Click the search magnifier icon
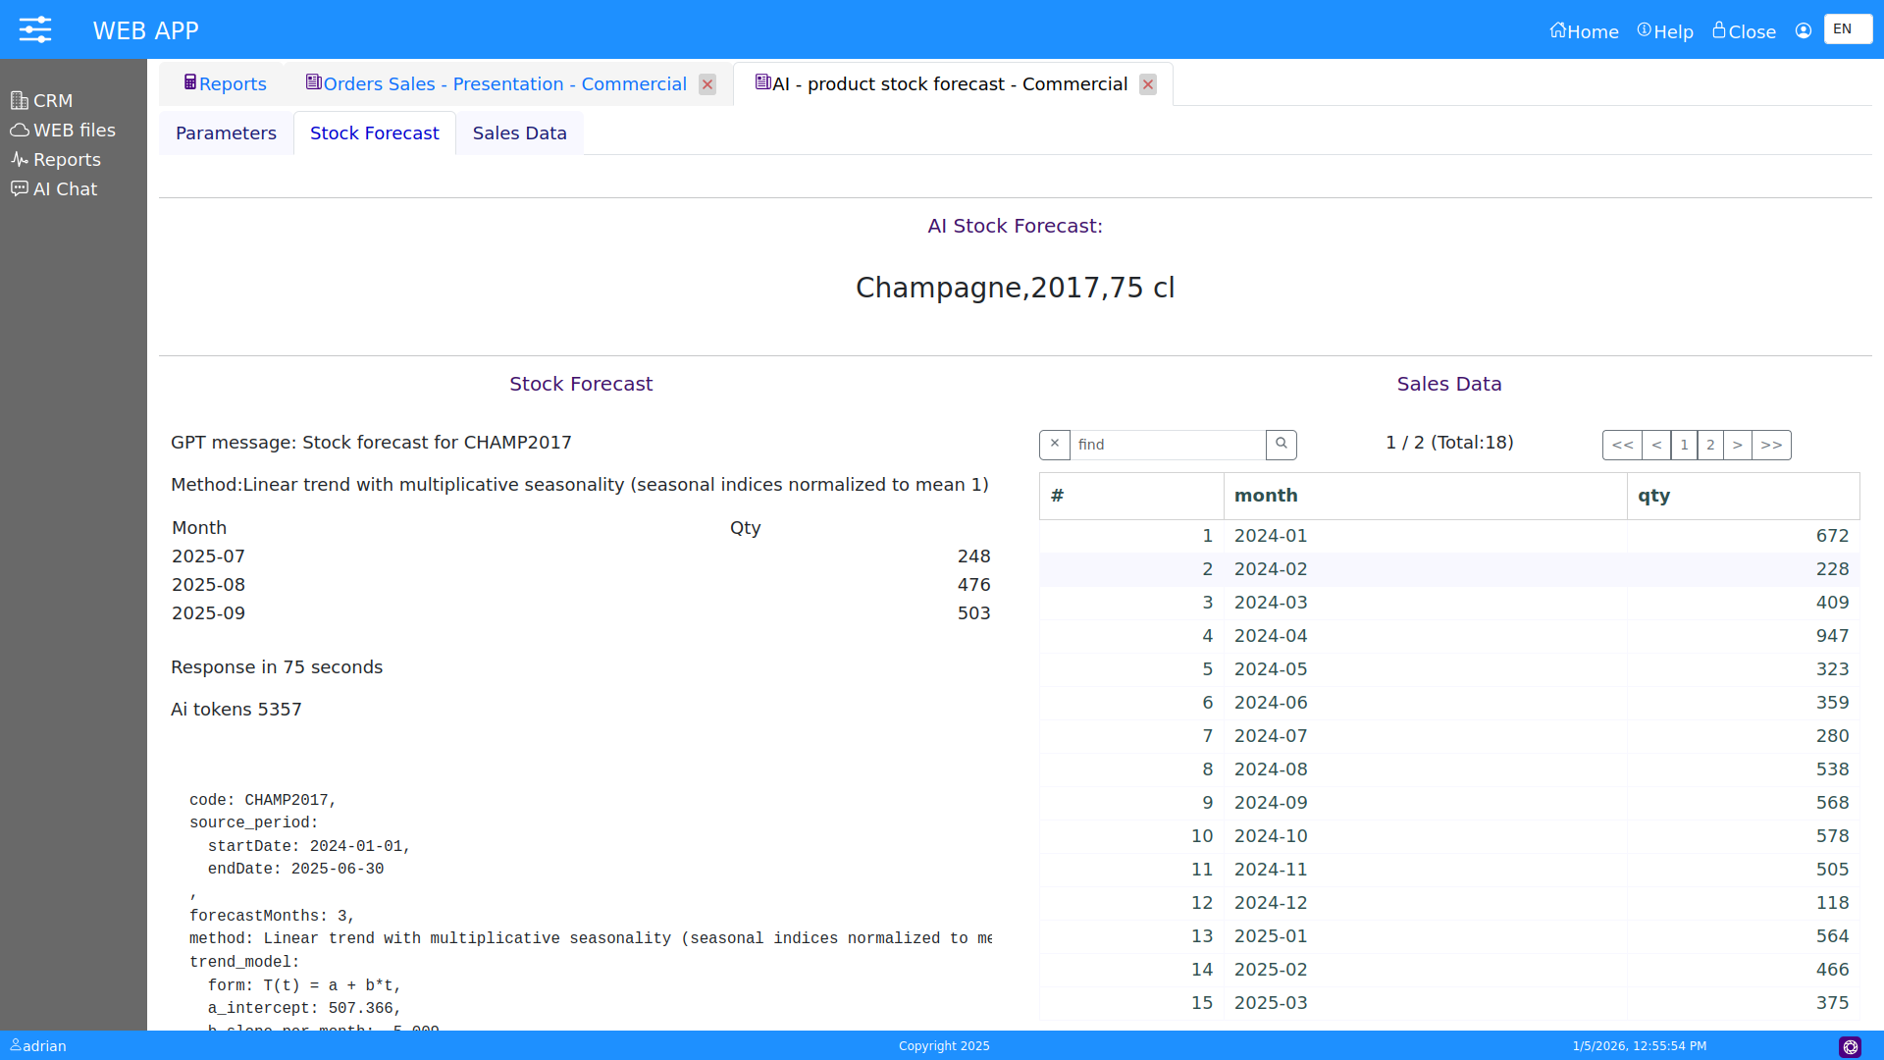The width and height of the screenshot is (1884, 1060). point(1281,444)
